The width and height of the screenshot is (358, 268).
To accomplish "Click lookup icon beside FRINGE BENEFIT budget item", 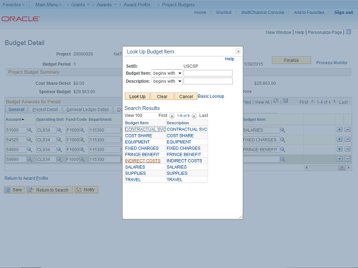I will tap(282, 150).
